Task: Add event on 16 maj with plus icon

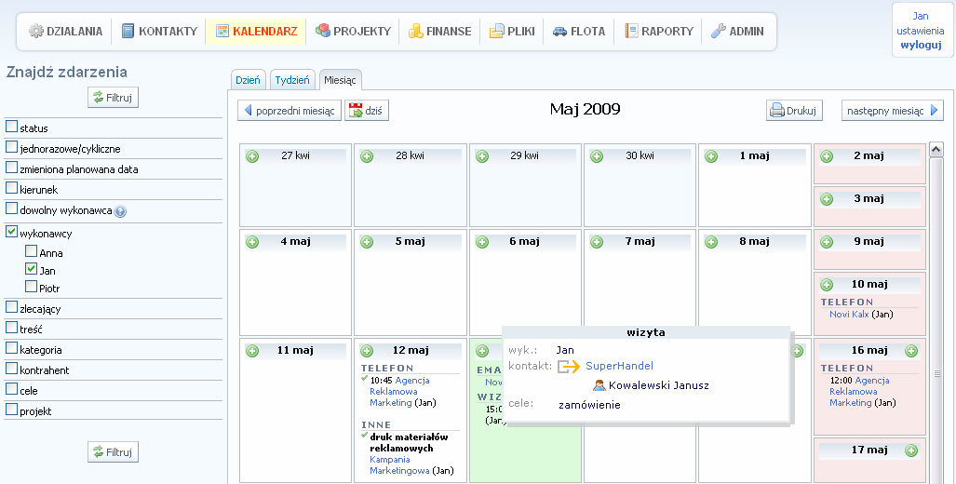Action: pos(911,351)
